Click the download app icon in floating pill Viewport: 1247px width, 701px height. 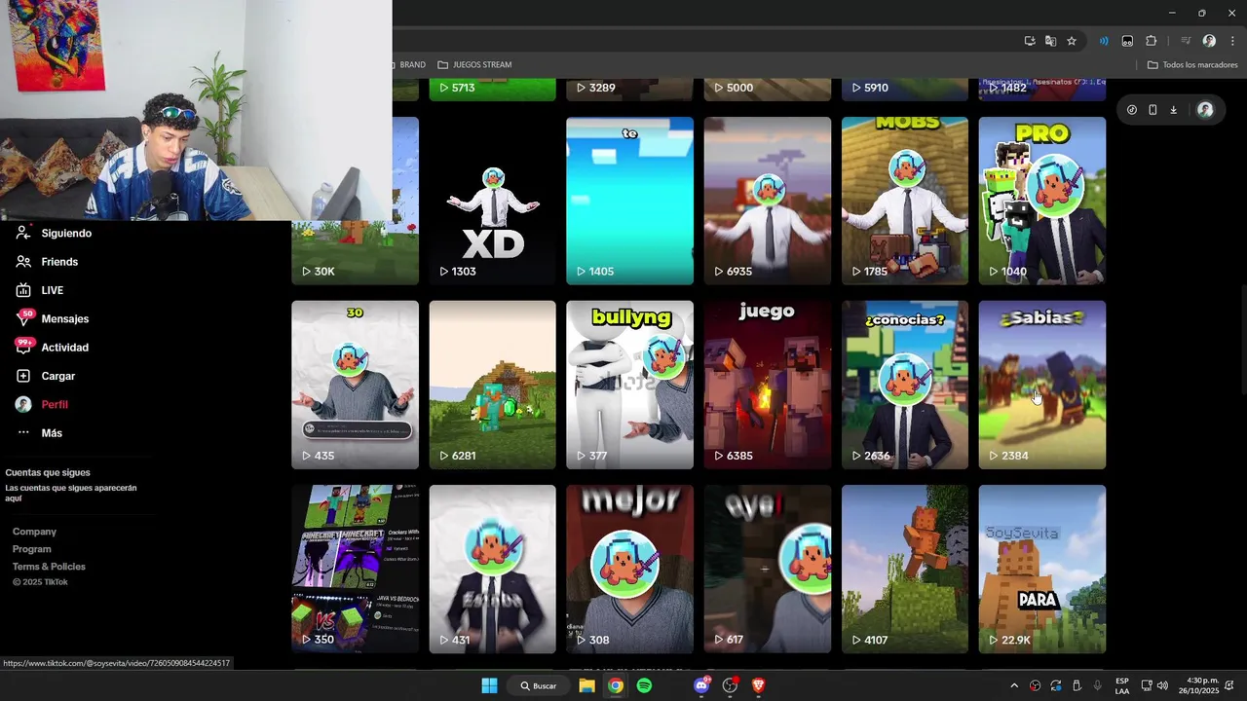coord(1173,110)
